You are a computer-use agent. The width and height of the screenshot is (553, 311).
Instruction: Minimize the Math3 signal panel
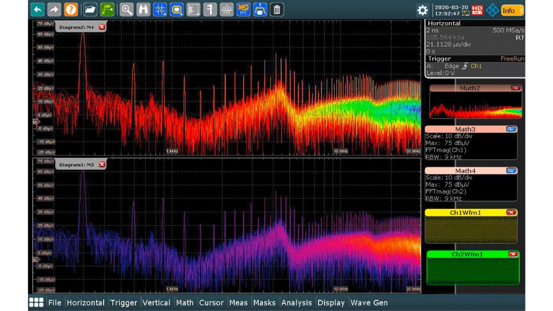[511, 129]
